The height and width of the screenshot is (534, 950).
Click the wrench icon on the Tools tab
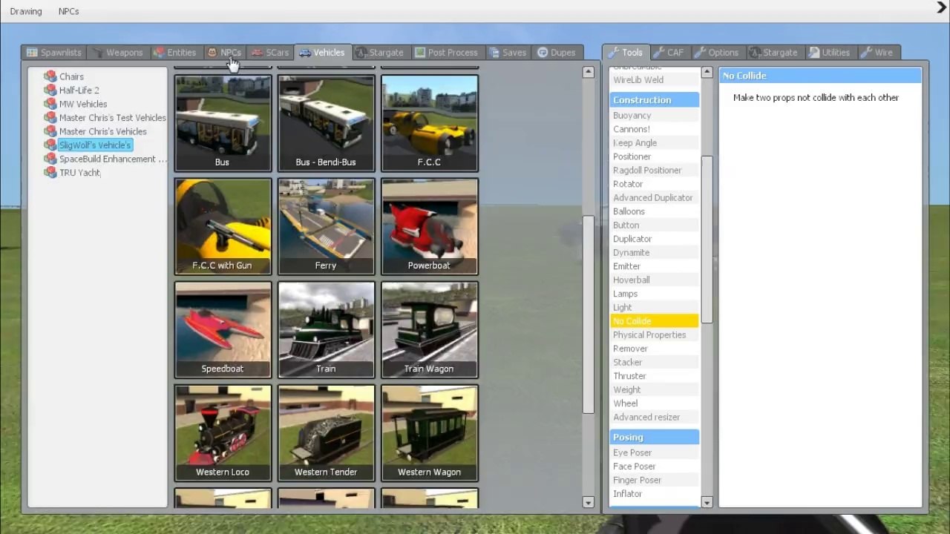coord(613,53)
